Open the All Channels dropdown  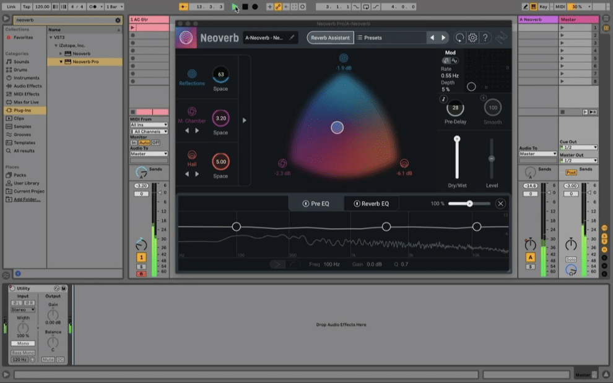point(149,132)
